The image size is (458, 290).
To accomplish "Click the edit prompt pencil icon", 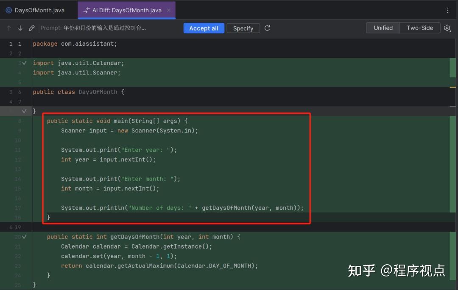I will pyautogui.click(x=31, y=28).
